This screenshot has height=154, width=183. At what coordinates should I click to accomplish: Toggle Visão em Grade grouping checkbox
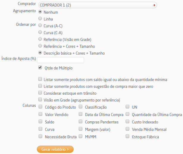40,100
